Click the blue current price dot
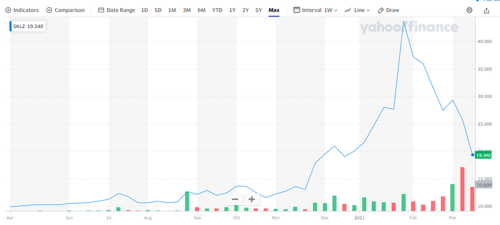Screen dimensions: 500x225 pos(473,155)
